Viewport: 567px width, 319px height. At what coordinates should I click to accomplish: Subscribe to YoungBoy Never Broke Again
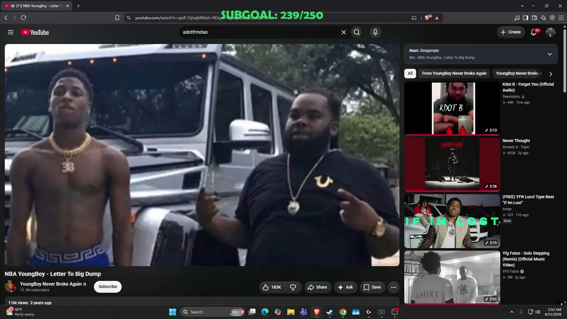click(108, 287)
